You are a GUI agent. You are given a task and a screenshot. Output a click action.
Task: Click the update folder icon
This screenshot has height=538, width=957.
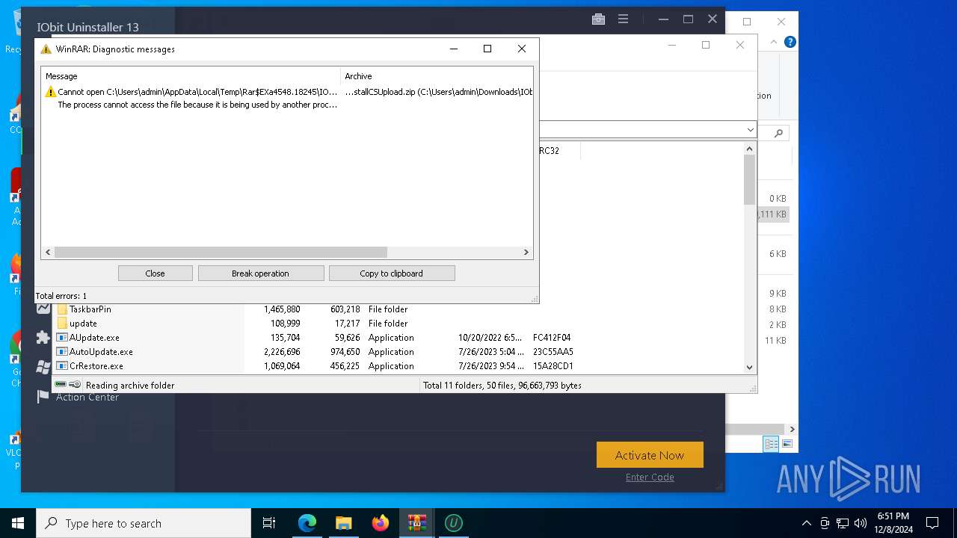pos(62,324)
